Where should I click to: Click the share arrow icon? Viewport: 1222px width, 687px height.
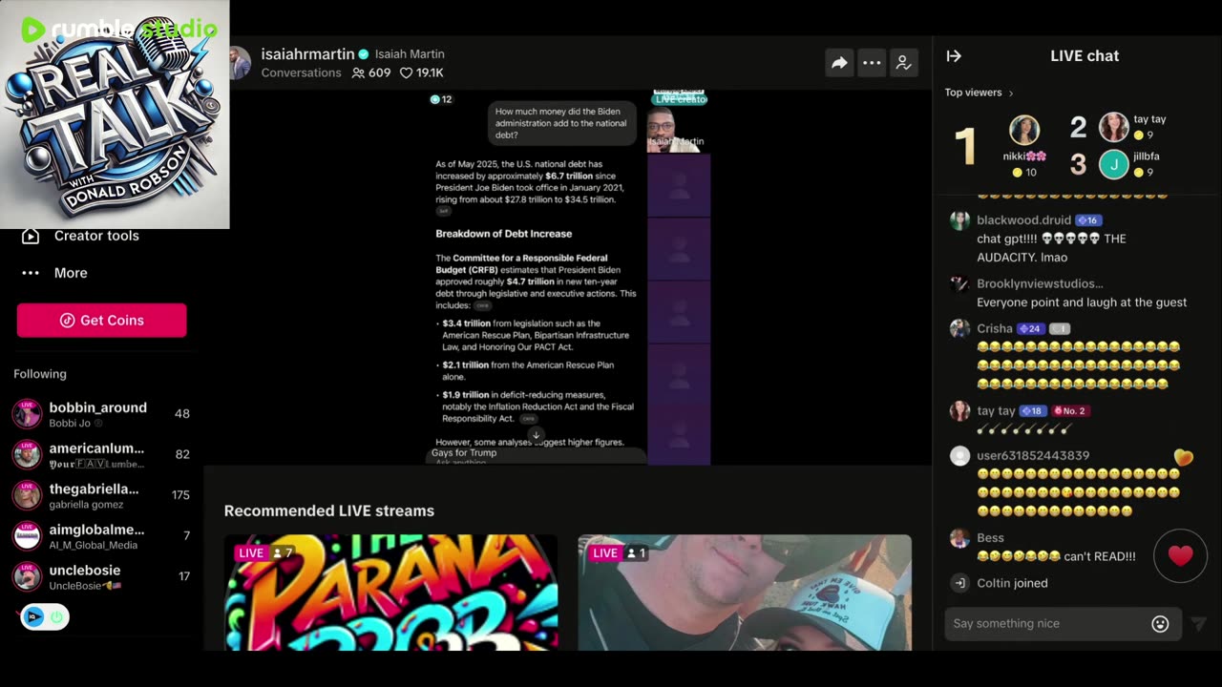[839, 63]
